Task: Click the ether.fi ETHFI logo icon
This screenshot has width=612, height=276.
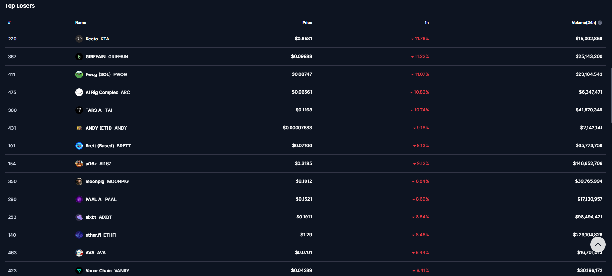Action: (79, 235)
